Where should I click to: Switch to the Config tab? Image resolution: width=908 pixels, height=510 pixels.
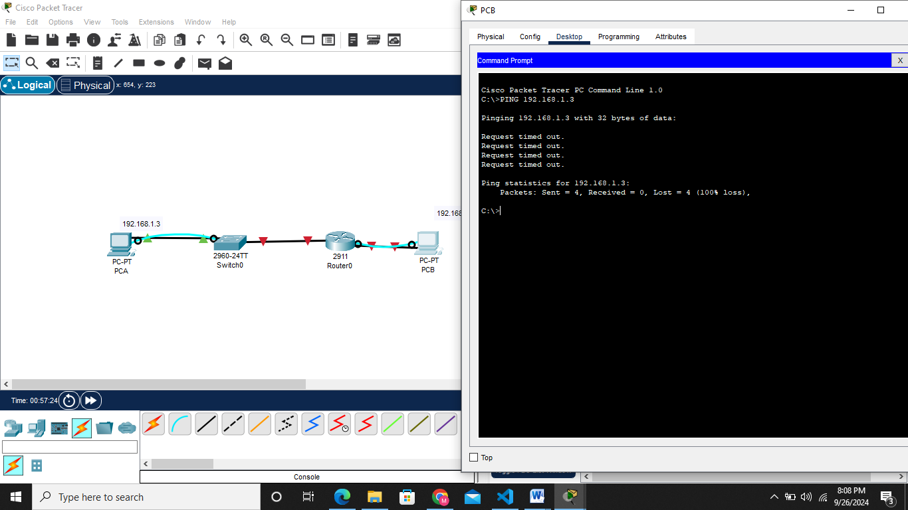(x=530, y=37)
